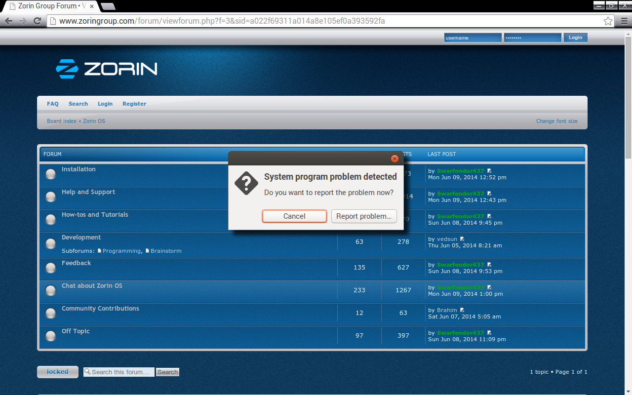632x395 pixels.
Task: Click the Change font size link
Action: tap(556, 121)
